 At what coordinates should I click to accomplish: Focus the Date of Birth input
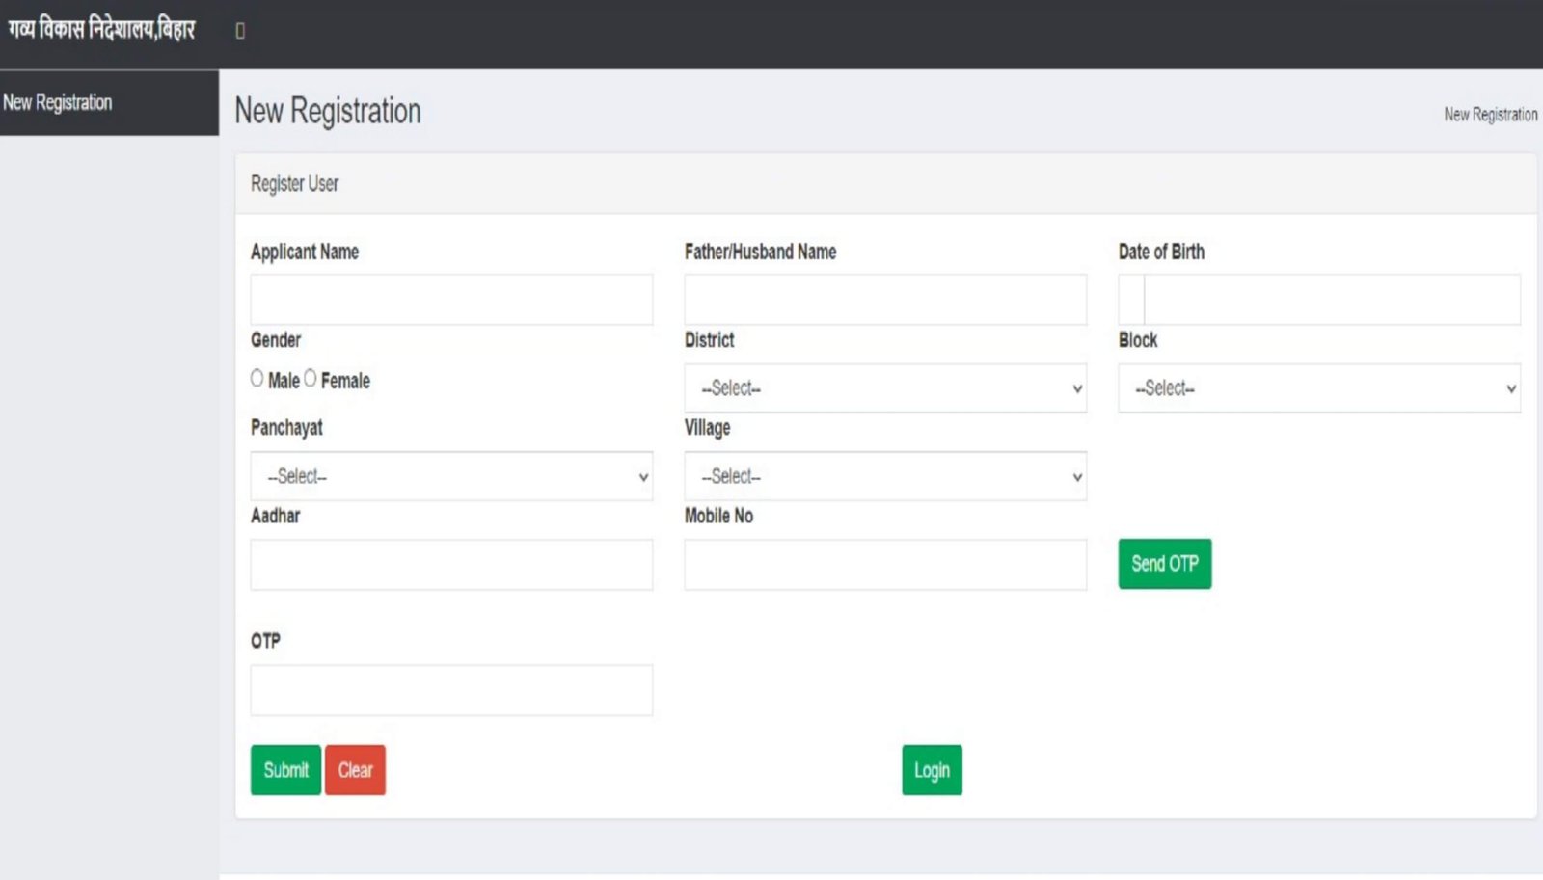[x=1331, y=300]
